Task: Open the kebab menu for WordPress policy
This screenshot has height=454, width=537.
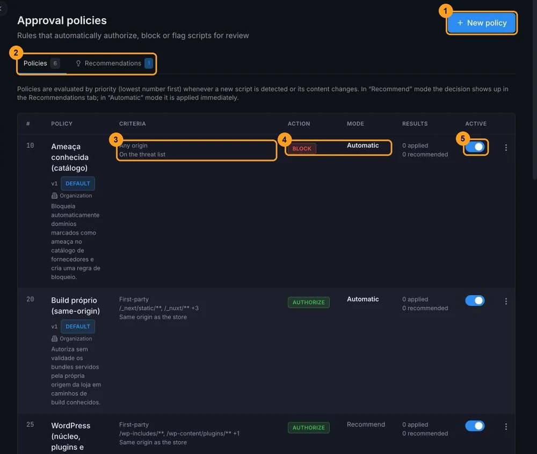Action: coord(505,426)
